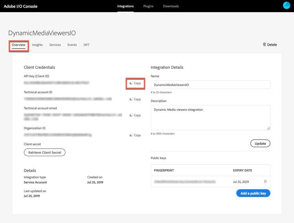Click the Last updated on date value

tap(32, 196)
